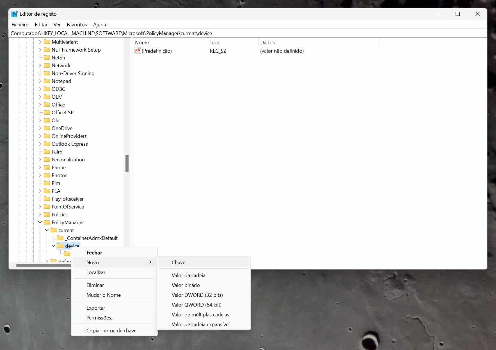Click the tree vertical scrollbar thumb
This screenshot has width=496, height=350.
click(127, 163)
